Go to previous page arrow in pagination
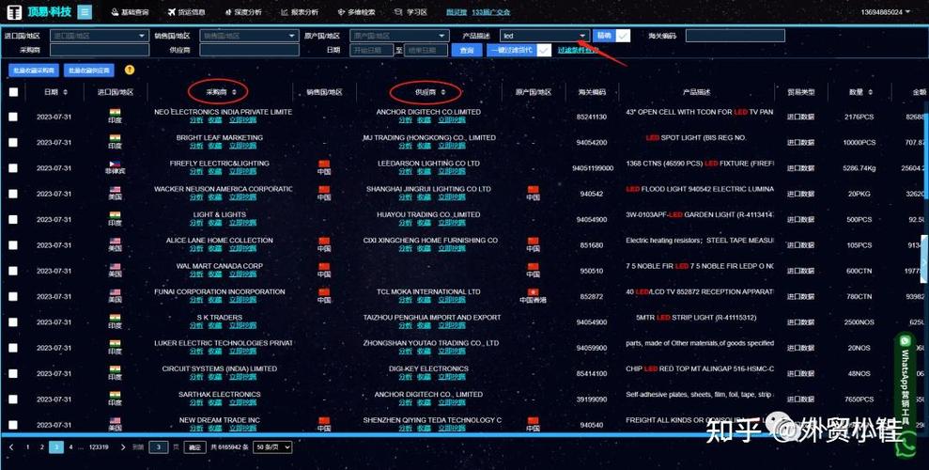The height and width of the screenshot is (470, 929). (x=12, y=447)
